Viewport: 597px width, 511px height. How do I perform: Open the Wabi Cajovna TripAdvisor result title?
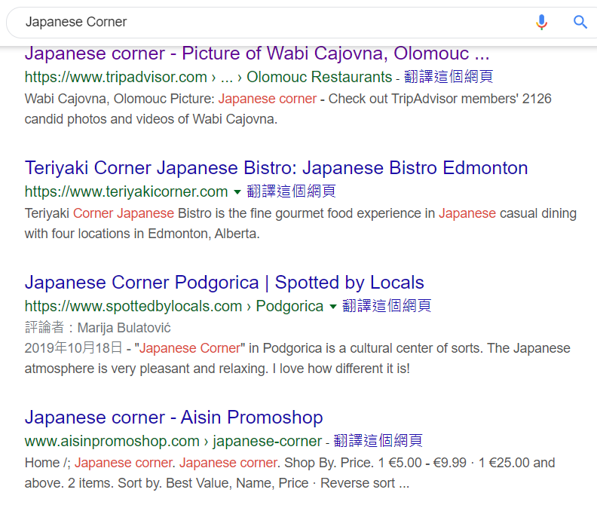[257, 54]
